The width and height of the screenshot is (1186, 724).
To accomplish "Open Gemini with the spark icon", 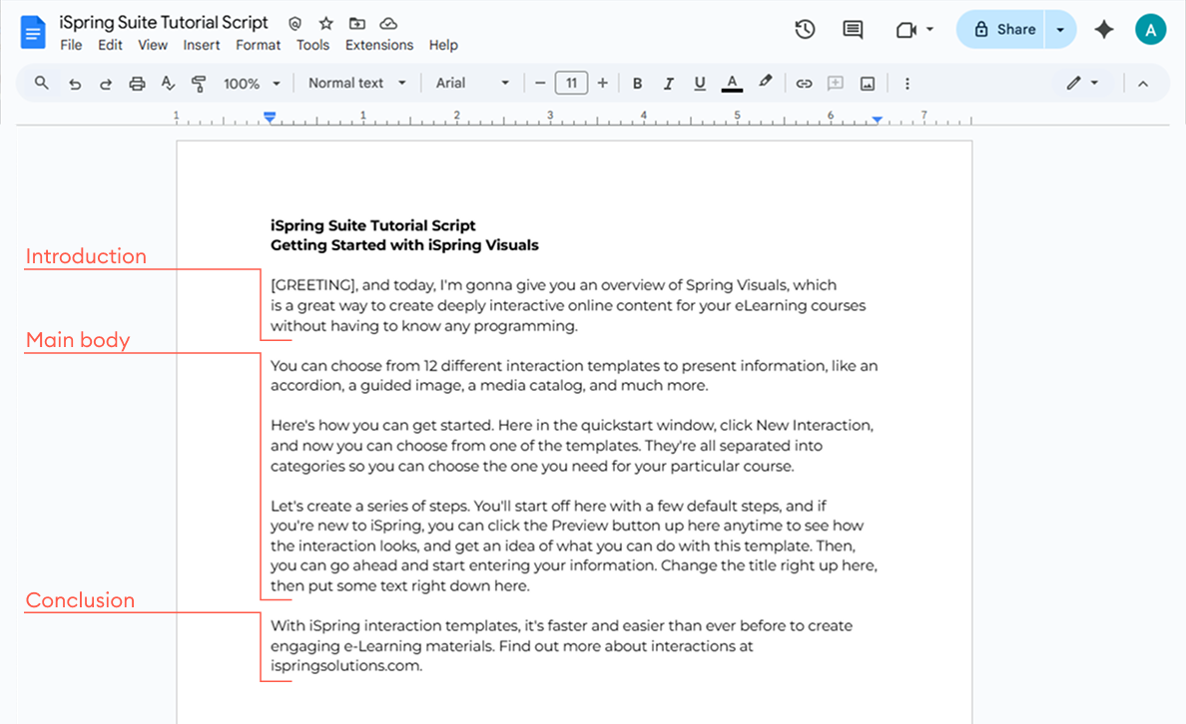I will click(1103, 30).
